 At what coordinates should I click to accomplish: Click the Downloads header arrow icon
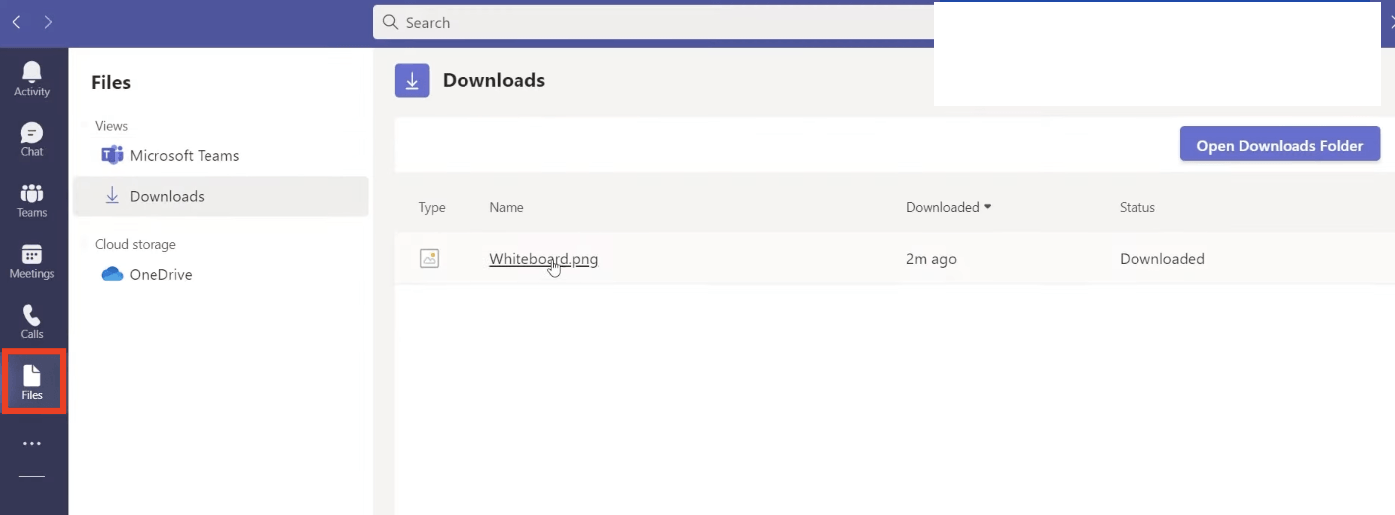(x=412, y=81)
